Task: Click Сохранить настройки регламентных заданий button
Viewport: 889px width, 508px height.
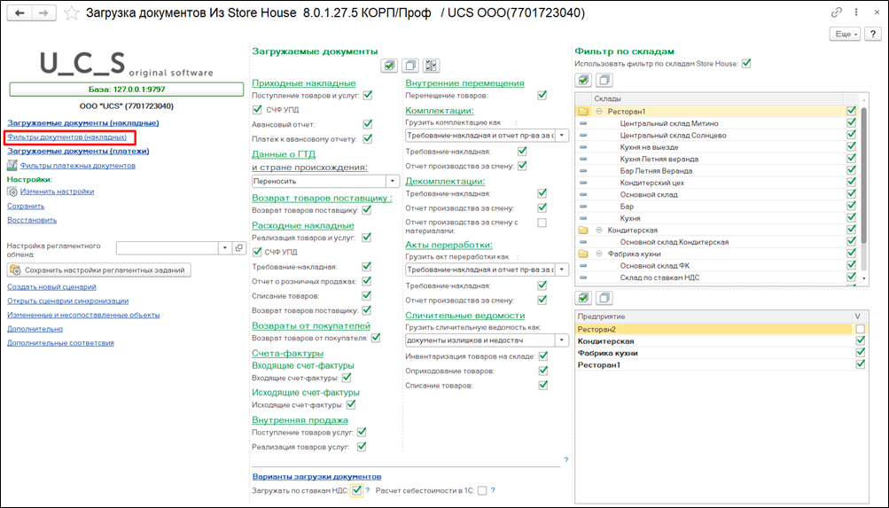Action: 99,270
